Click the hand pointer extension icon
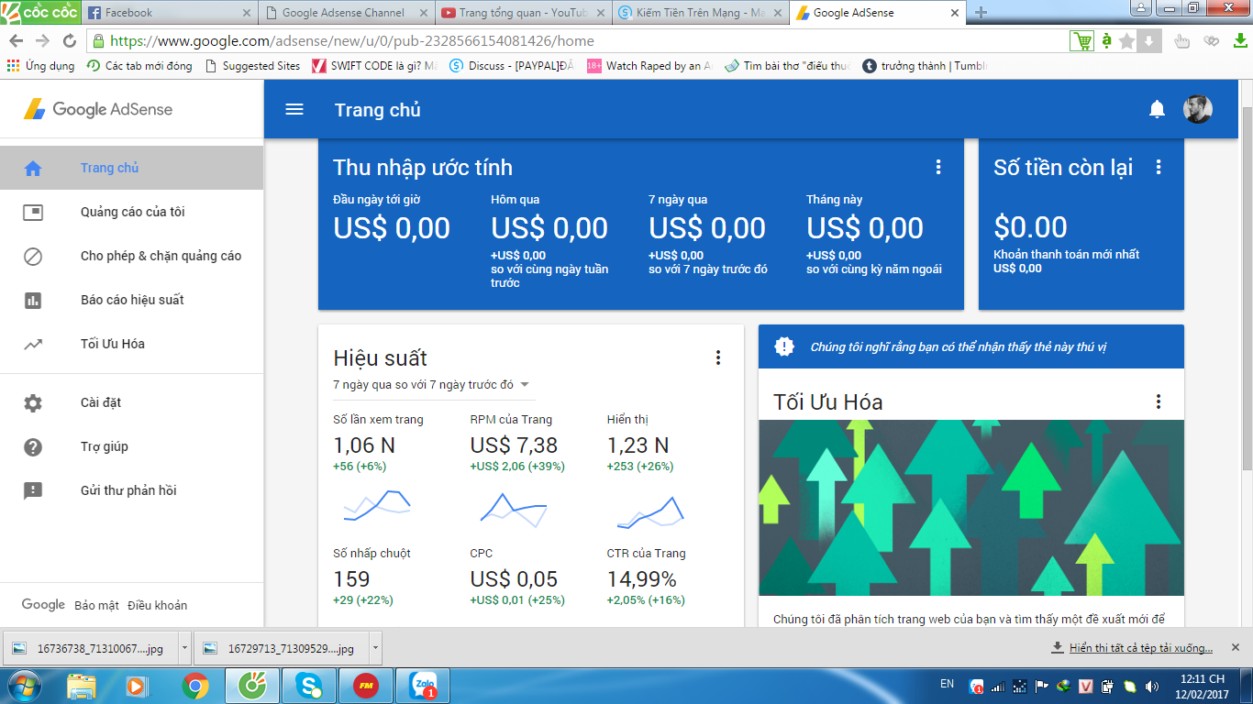 pos(1182,40)
